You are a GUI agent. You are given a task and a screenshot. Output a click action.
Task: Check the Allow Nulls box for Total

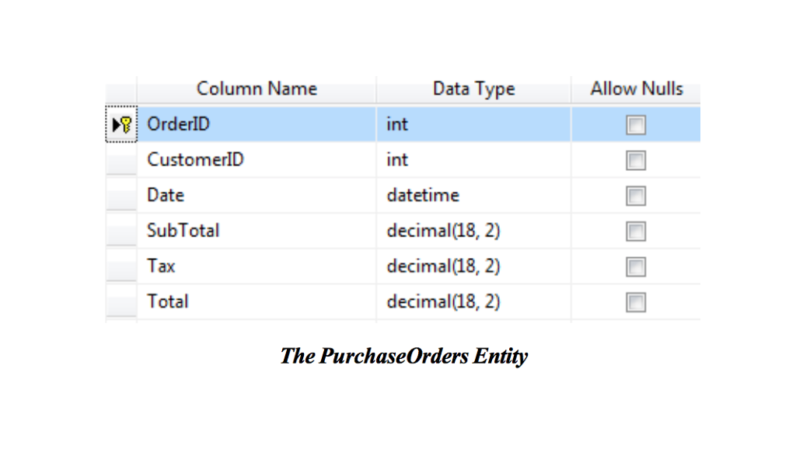(635, 301)
